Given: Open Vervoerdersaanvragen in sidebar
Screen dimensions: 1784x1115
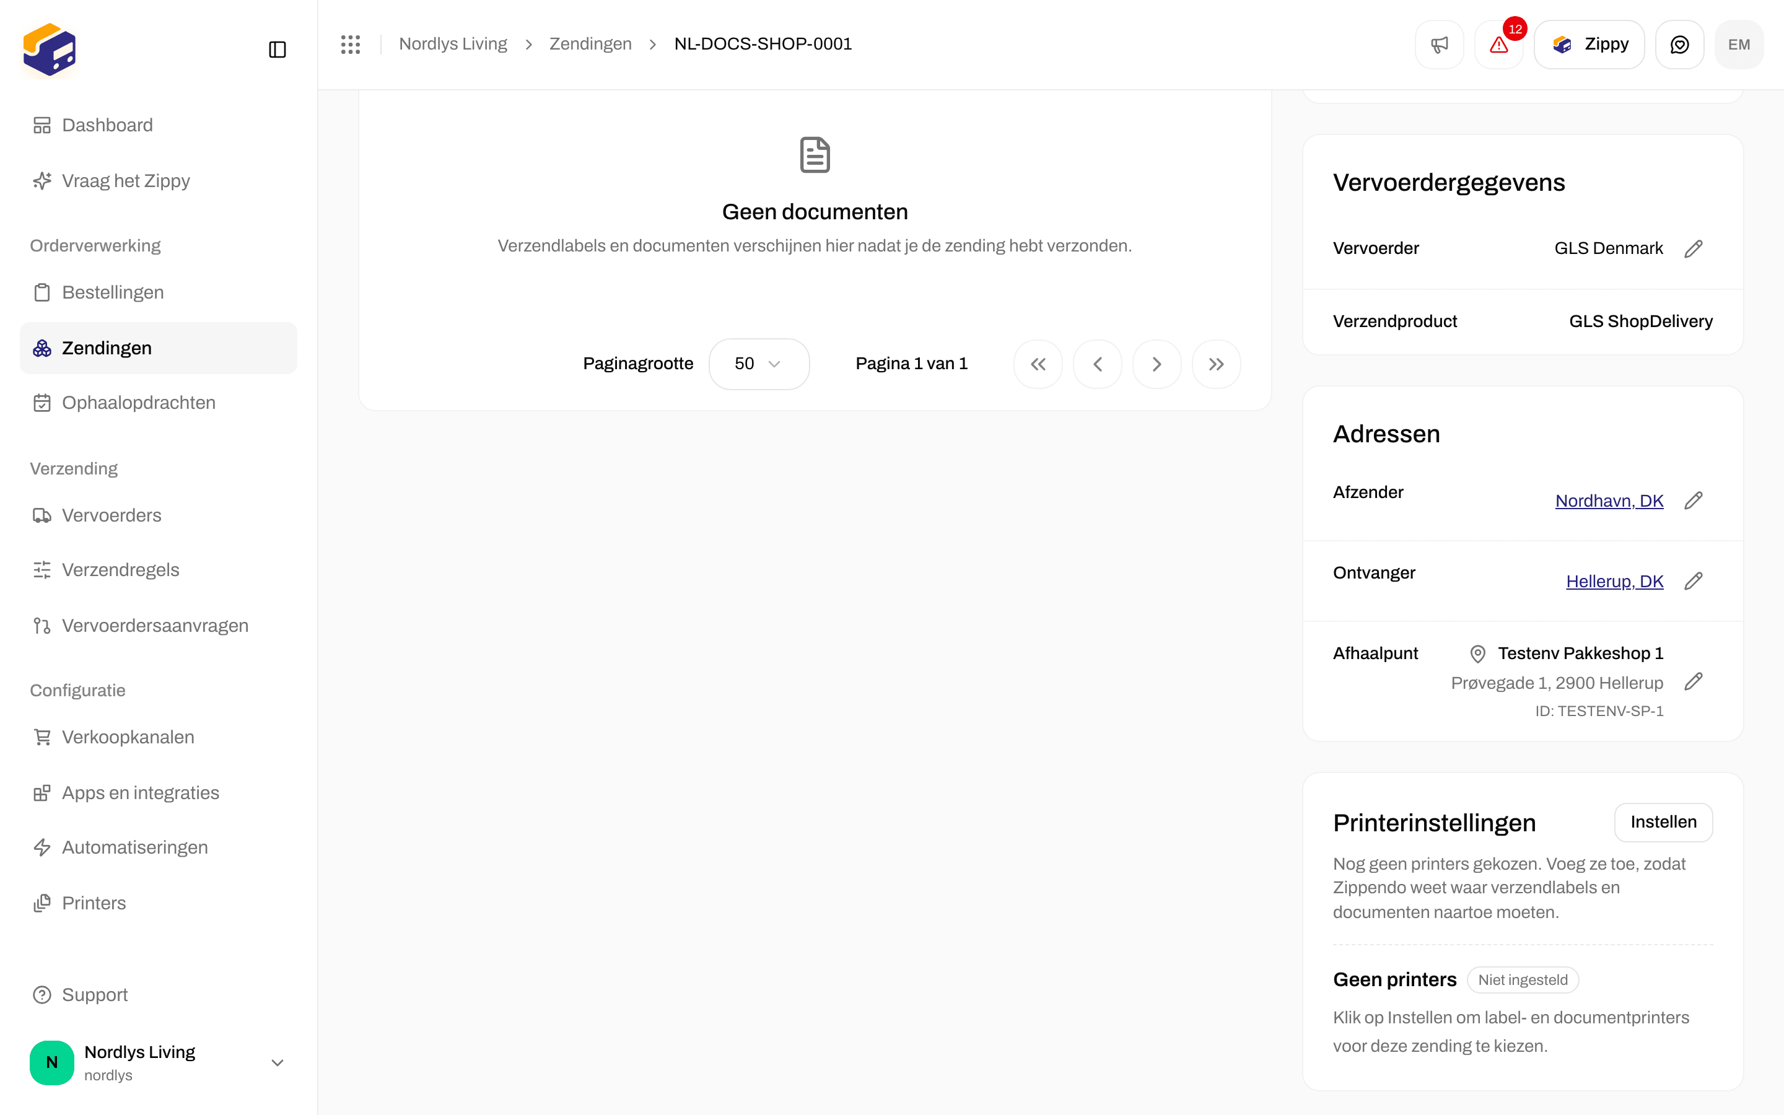Looking at the screenshot, I should [x=159, y=626].
